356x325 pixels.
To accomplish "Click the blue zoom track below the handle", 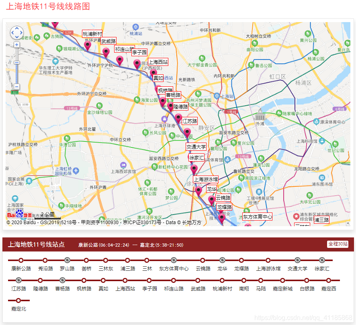I will pyautogui.click(x=17, y=74).
